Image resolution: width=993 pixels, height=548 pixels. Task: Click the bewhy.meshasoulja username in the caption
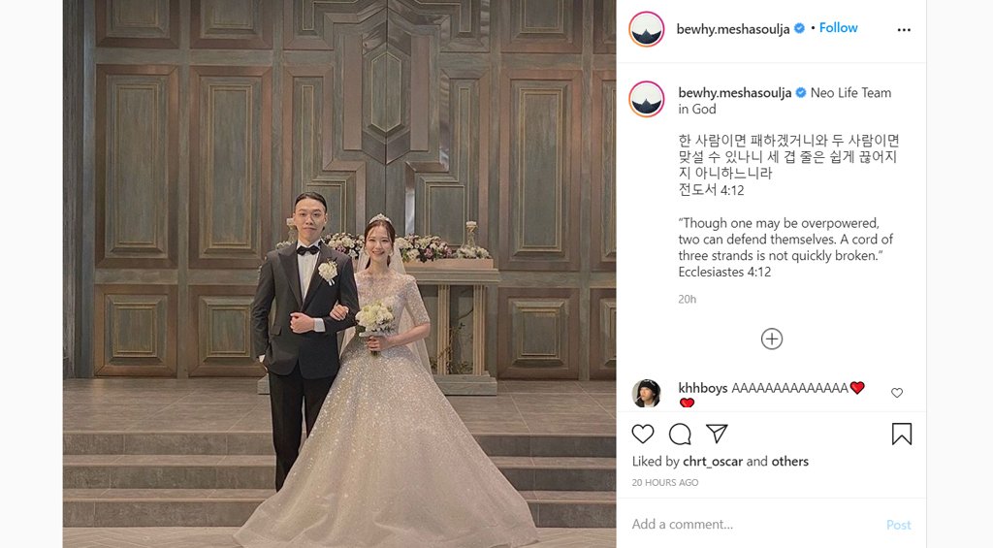pyautogui.click(x=735, y=93)
